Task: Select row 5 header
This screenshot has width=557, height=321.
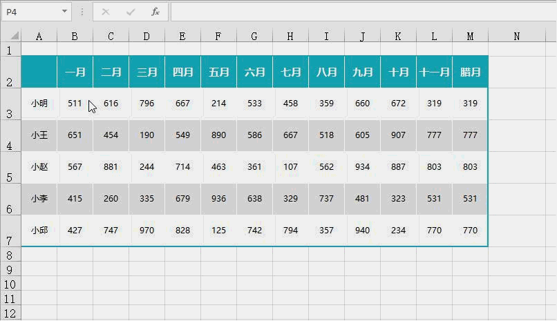Action: (x=10, y=167)
